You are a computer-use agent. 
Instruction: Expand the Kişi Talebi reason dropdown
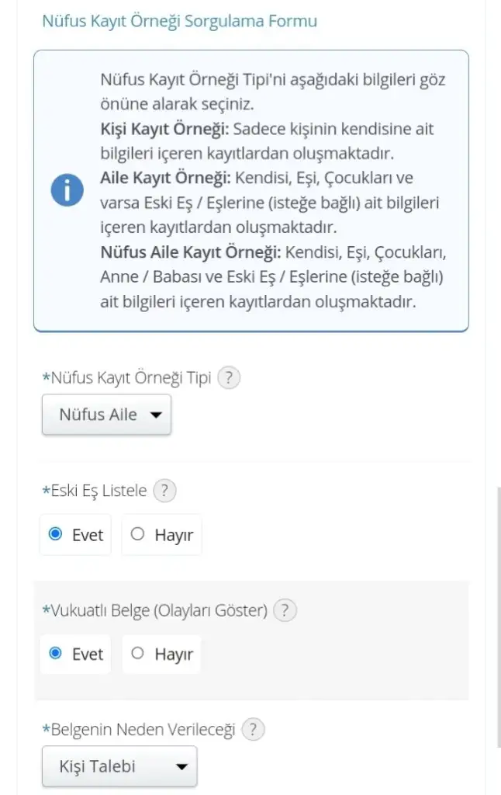[119, 766]
